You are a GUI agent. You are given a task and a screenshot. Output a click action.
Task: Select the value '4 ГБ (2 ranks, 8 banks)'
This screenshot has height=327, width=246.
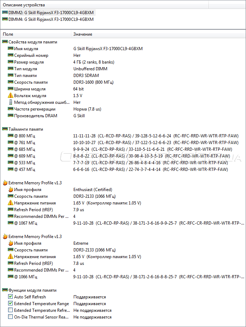point(94,62)
